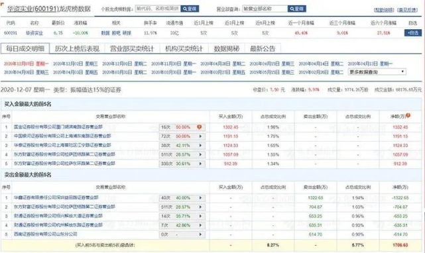The image size is (425, 253).
Task: Expand arrow in 财通证券 14次 row
Action: pyautogui.click(x=200, y=216)
